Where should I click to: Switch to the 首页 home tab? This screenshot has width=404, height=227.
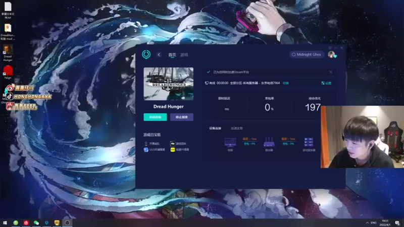pyautogui.click(x=172, y=55)
